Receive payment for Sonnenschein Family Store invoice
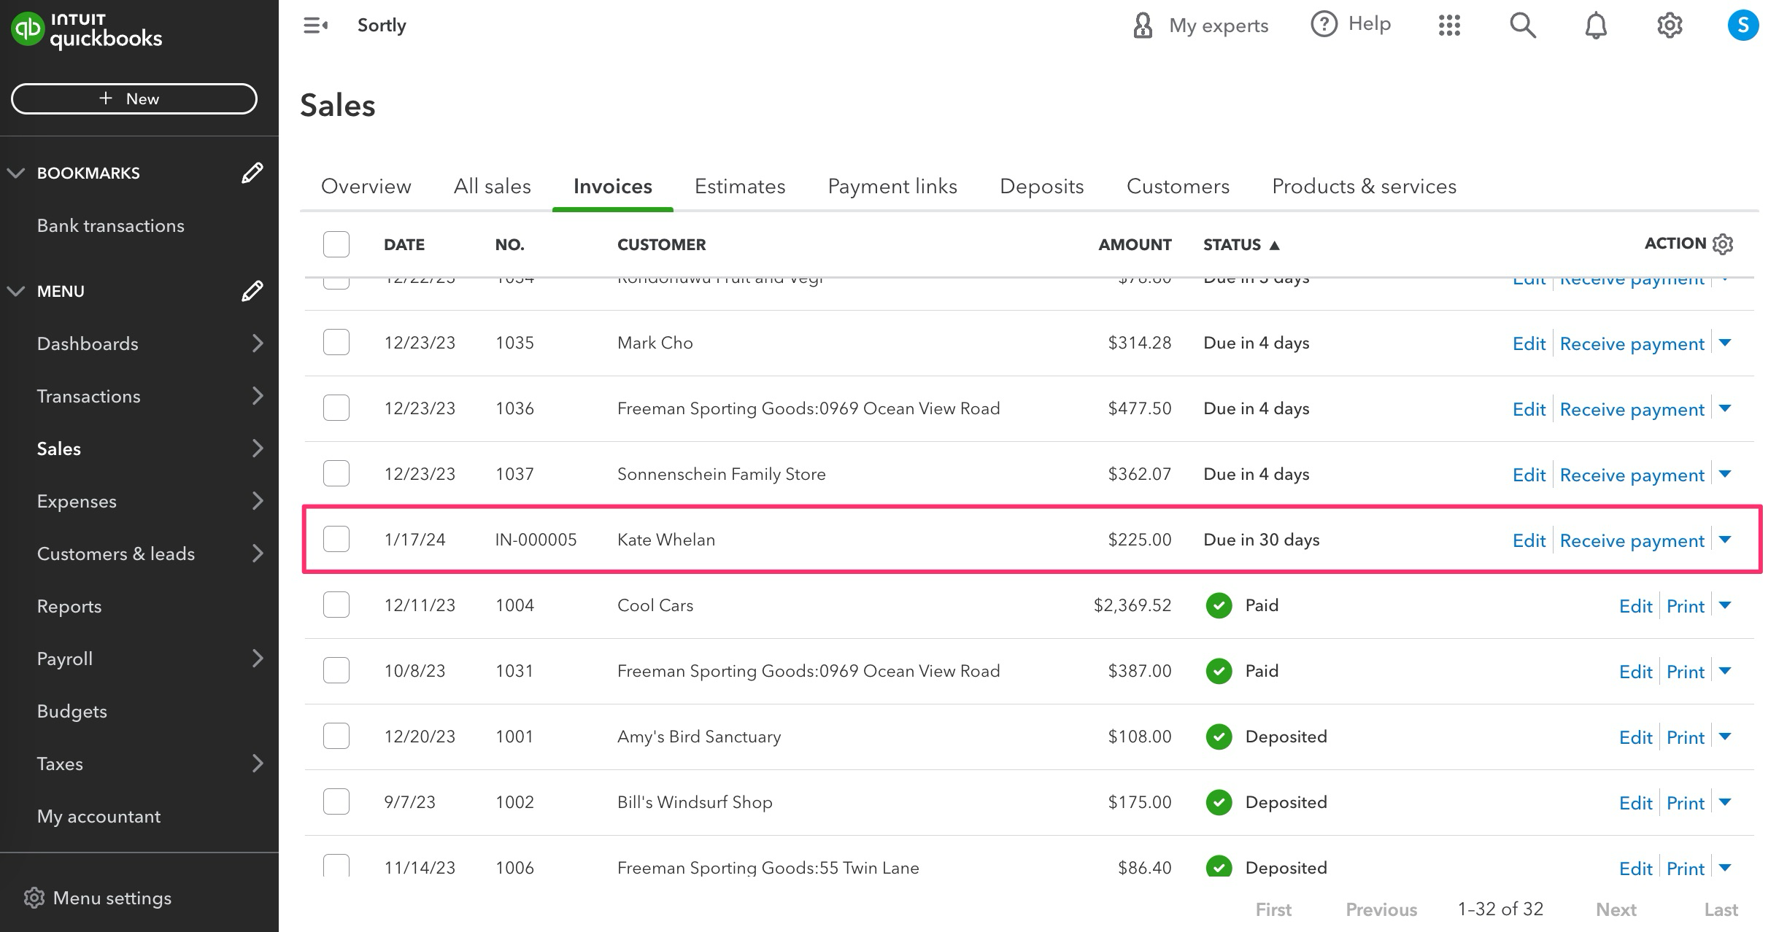Viewport: 1779px width, 932px height. click(1632, 474)
